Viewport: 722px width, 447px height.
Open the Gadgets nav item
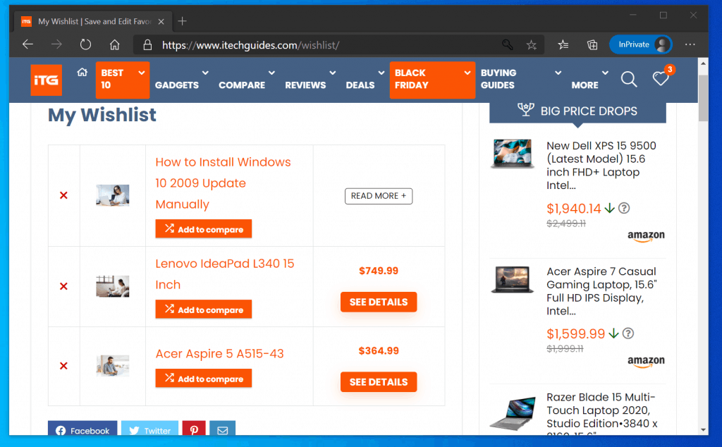(177, 85)
